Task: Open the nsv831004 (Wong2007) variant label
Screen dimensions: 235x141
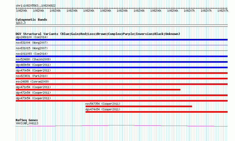Action: [x=32, y=43]
